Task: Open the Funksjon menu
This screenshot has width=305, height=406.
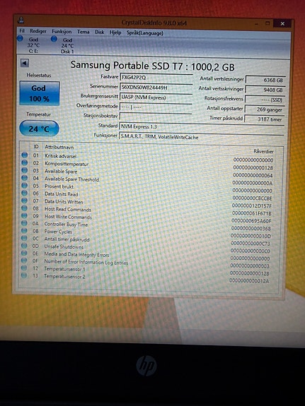Action: 62,32
